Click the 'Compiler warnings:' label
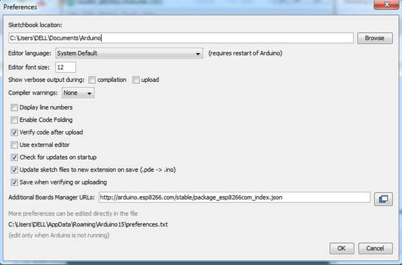This screenshot has height=265, width=402. [x=33, y=93]
